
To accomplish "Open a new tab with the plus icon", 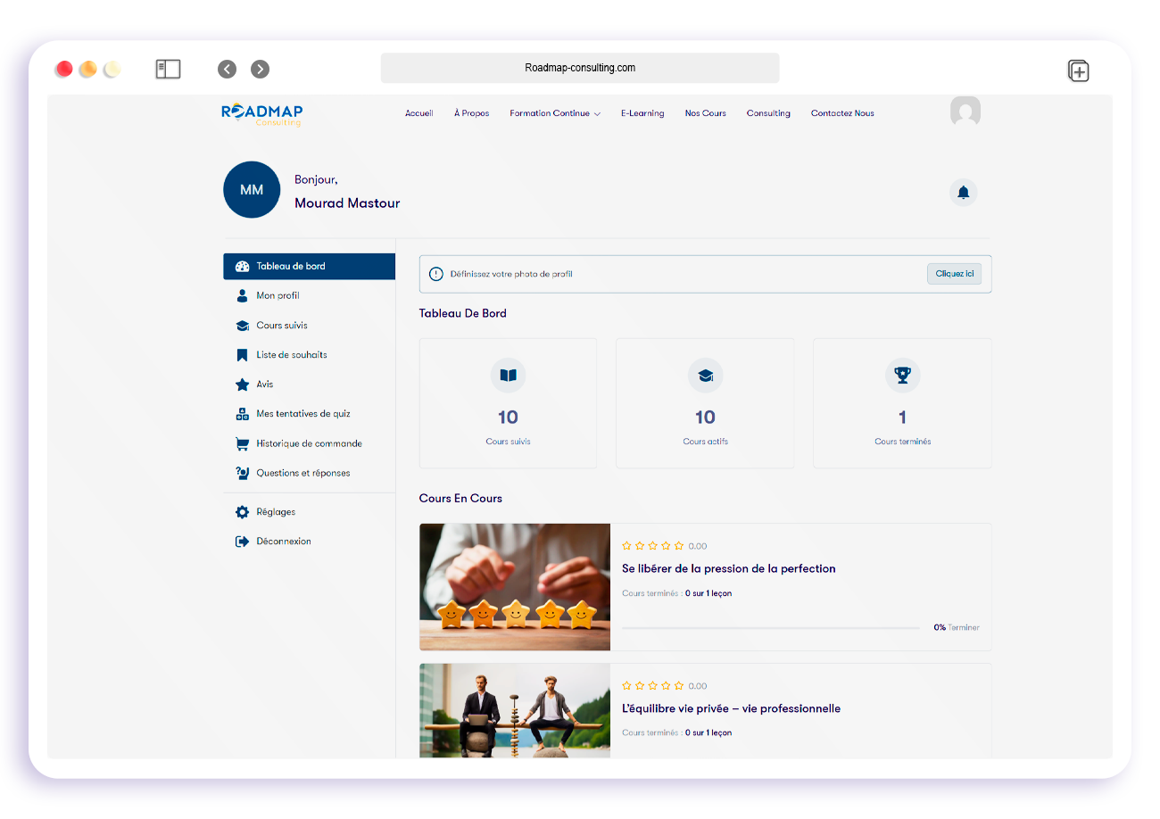I will tap(1079, 70).
